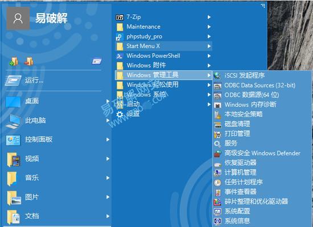Click the 易破解 username
313x227 pixels.
click(51, 19)
